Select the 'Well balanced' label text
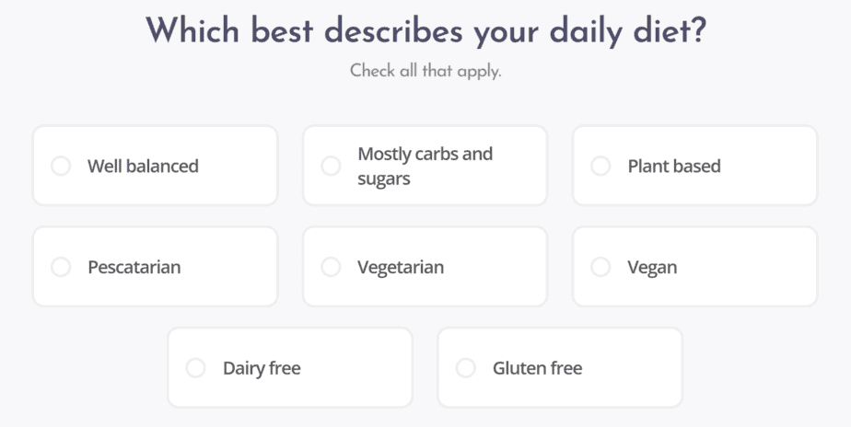851x427 pixels. pos(143,167)
